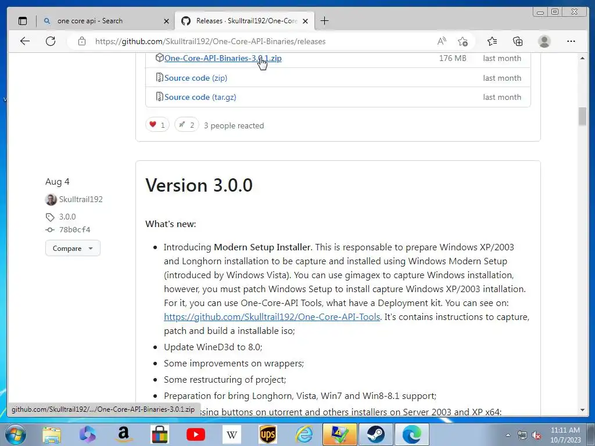Open the YouTube taskbar shortcut
Viewport: 595px width, 446px height.
point(196,434)
